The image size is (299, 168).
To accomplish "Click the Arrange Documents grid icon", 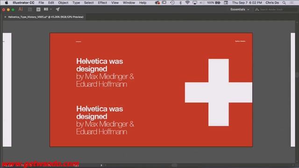I will [46, 9].
